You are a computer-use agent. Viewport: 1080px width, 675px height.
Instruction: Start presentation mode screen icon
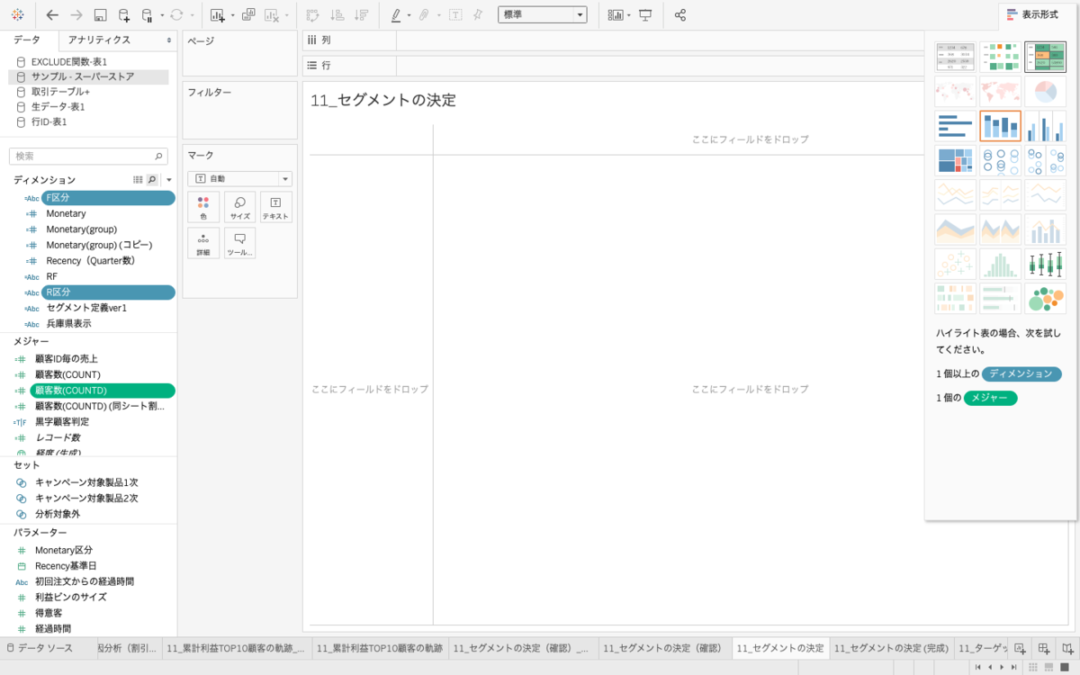tap(645, 14)
